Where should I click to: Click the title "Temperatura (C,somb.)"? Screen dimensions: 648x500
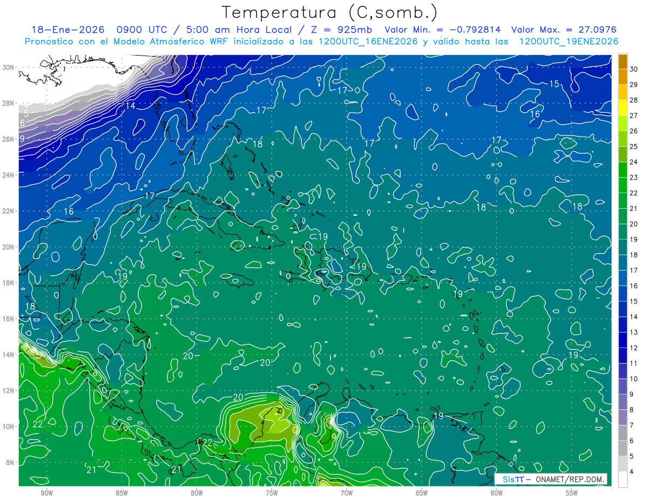pos(330,12)
